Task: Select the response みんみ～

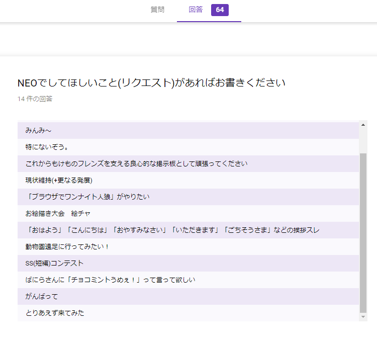Action: click(x=38, y=131)
